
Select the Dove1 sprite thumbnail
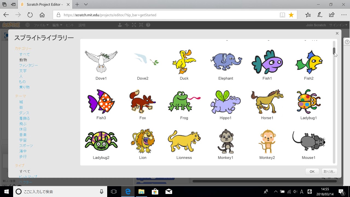(x=101, y=62)
